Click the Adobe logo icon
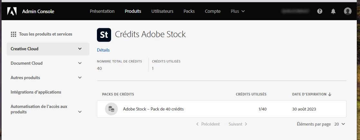Screen dimensions: 360x140 [12, 11]
